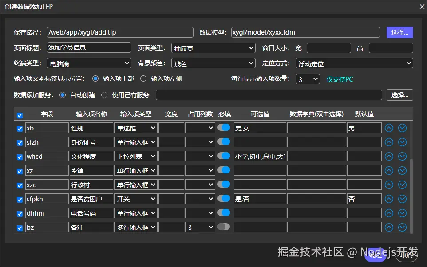427x267 pixels.
Task: Move the dhhm row down
Action: [402, 213]
